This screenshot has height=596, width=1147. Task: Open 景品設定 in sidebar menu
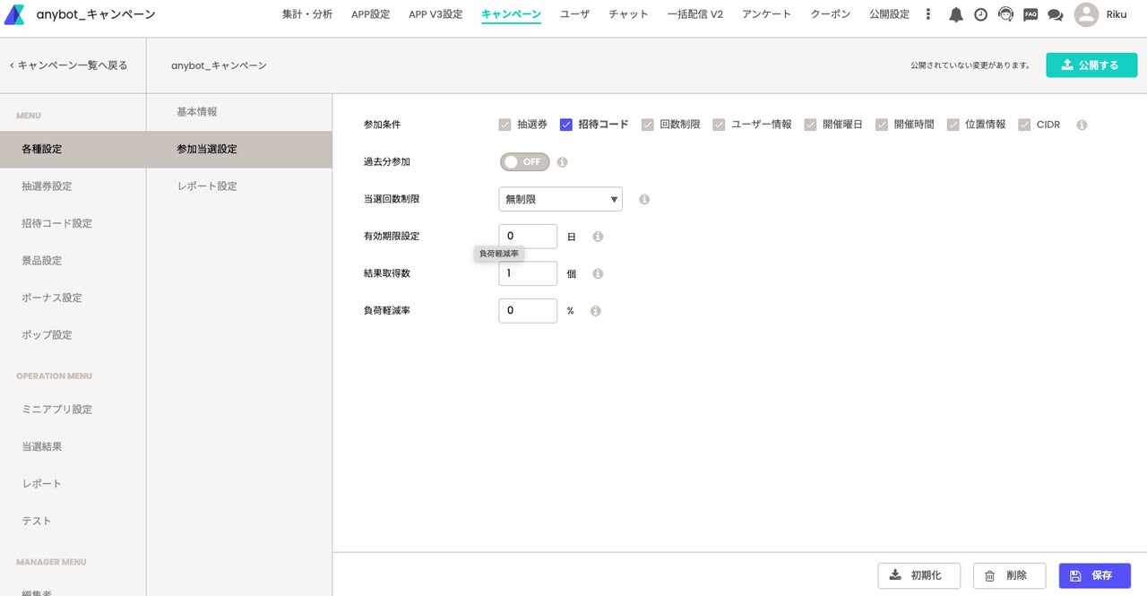pos(42,261)
